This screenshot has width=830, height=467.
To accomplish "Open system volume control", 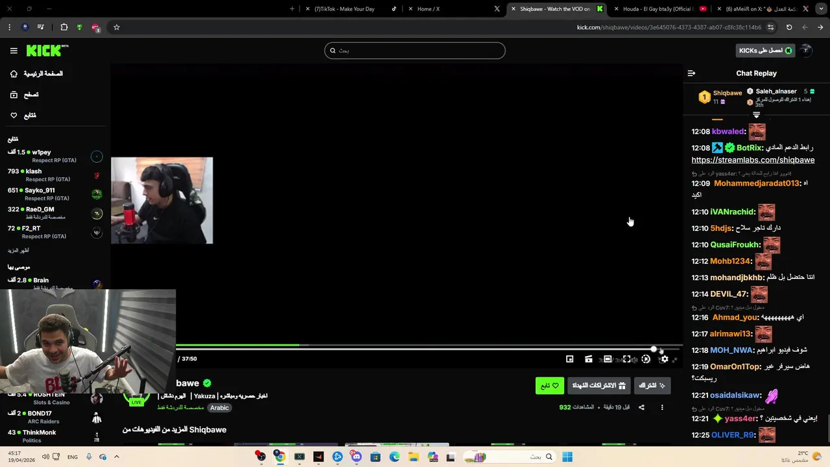I will click(x=45, y=457).
